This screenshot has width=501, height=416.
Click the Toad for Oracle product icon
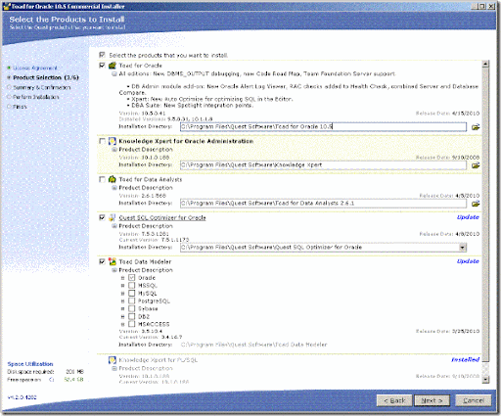(x=113, y=66)
